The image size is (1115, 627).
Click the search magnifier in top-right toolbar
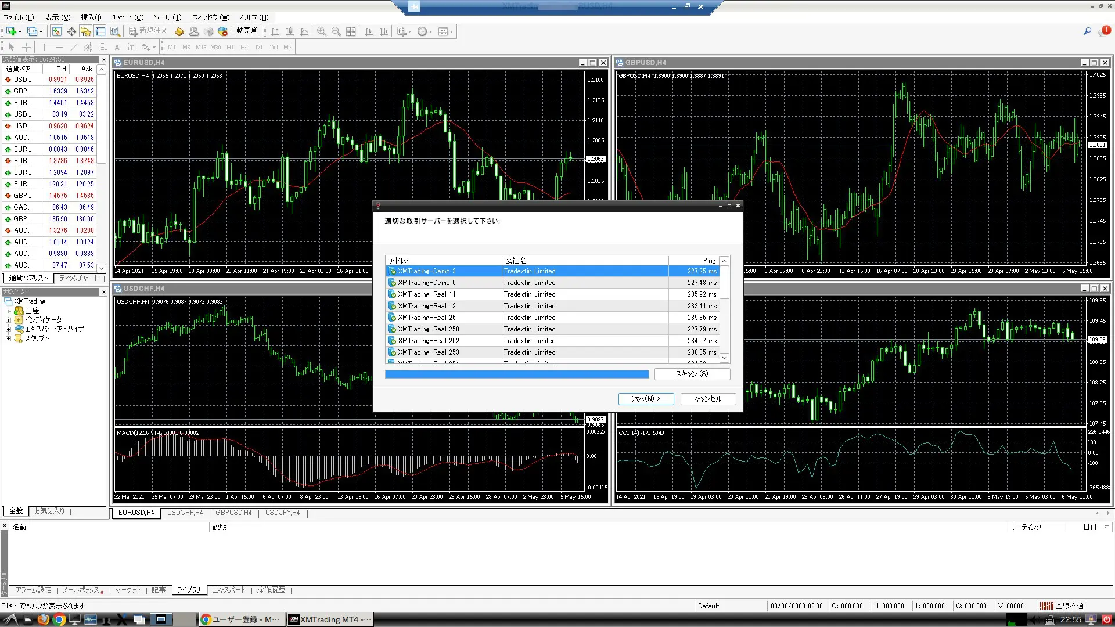(x=1087, y=31)
